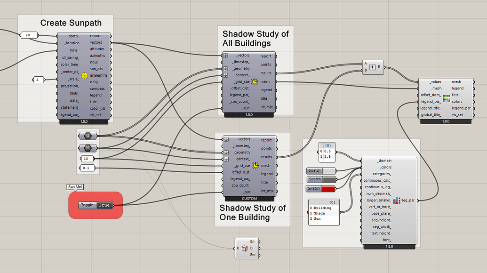487x273 pixels.
Task: Click arrow icon beside context_, All Buildings component
Action: coord(226,75)
